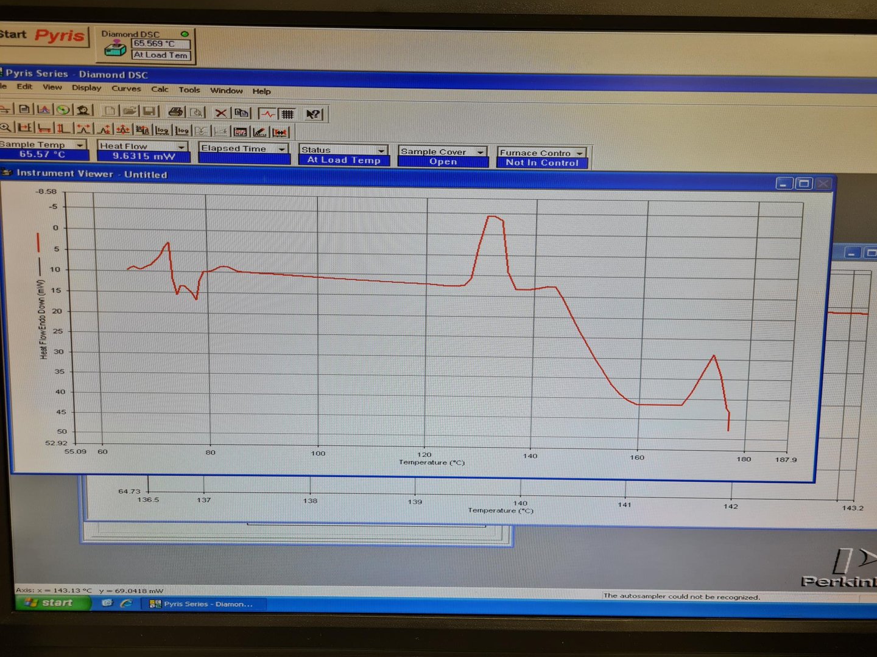Viewport: 877px width, 657px height.
Task: Click the context Help pointer icon
Action: [313, 114]
